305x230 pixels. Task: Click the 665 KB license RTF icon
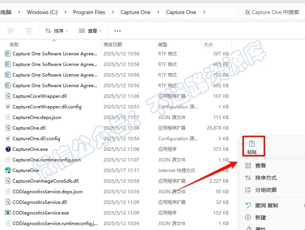(8, 64)
